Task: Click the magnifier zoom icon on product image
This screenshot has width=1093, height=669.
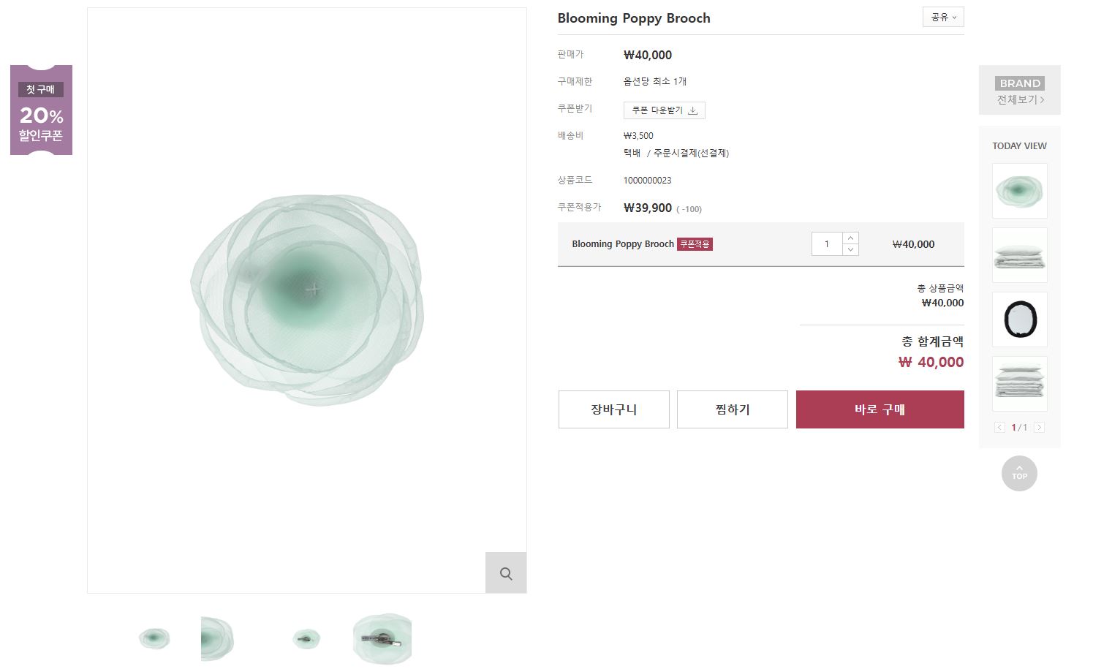Action: (x=506, y=573)
